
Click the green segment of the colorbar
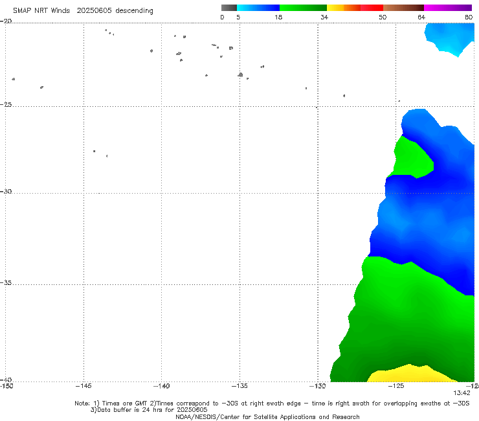(303, 8)
